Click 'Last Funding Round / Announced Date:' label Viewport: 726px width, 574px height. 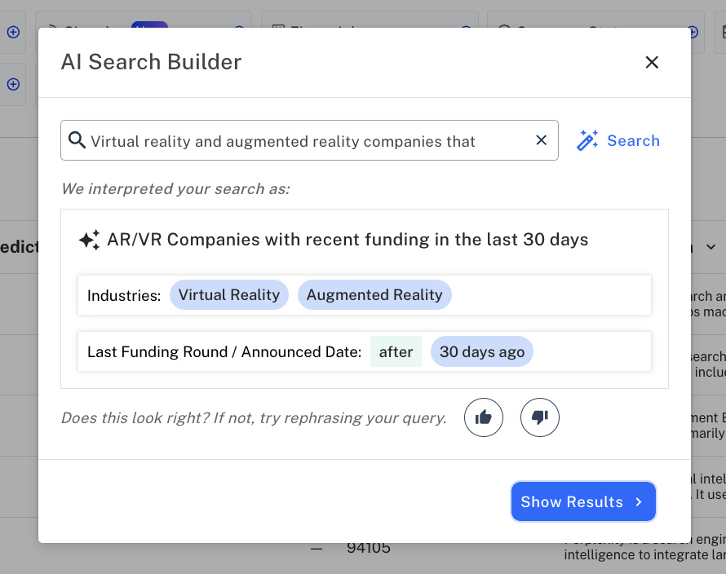tap(224, 351)
